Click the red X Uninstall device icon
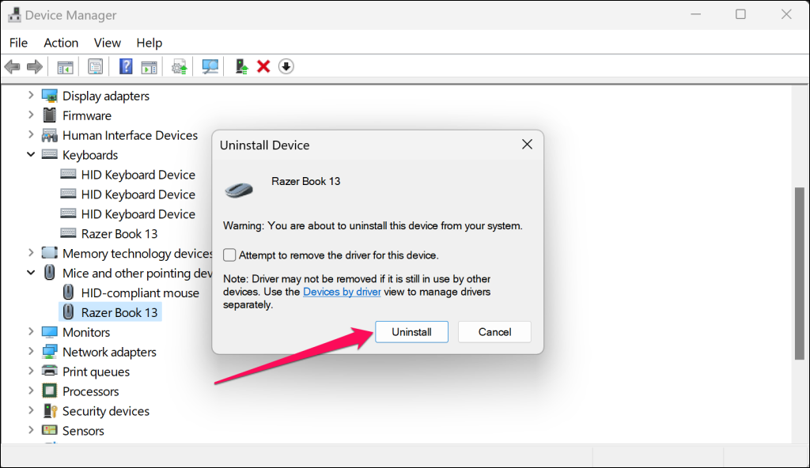 [x=263, y=67]
